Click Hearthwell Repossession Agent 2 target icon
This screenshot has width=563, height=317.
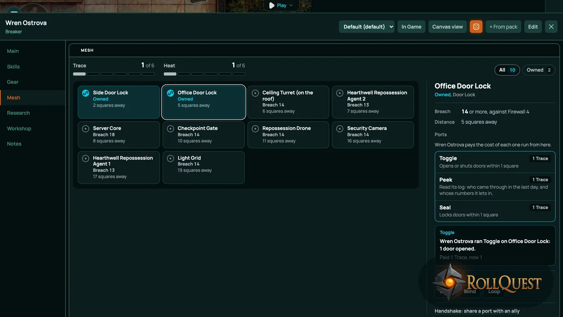pyautogui.click(x=340, y=93)
